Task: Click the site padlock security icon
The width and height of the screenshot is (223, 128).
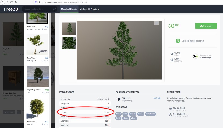Action: (40, 2)
